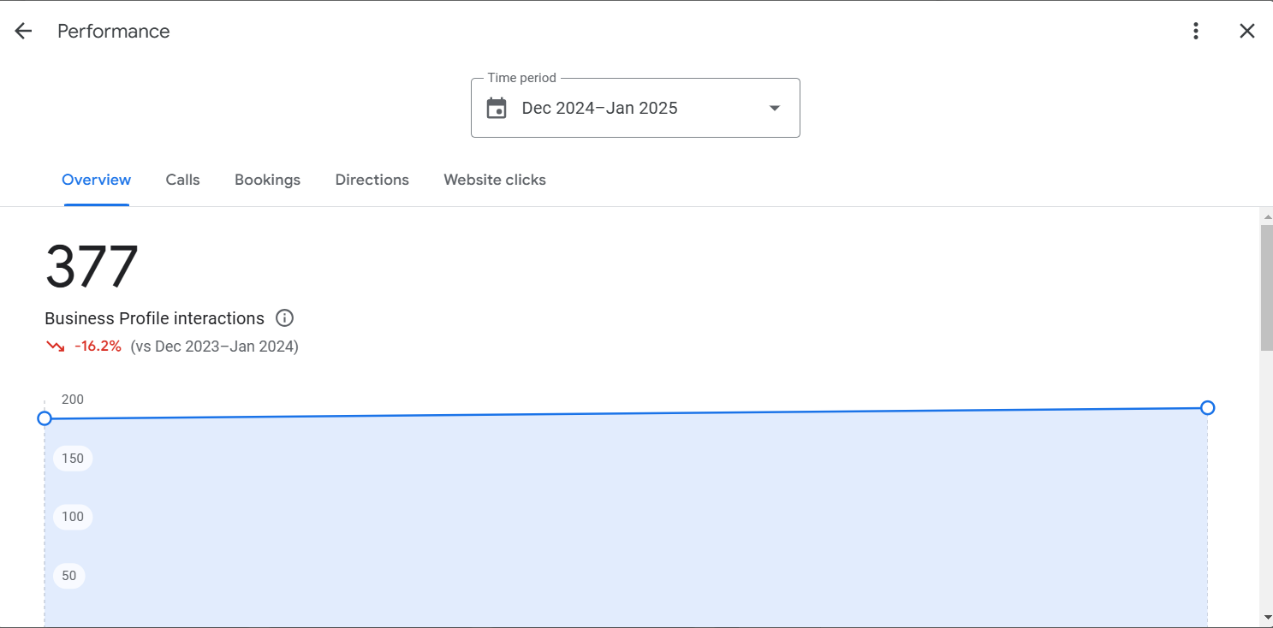Click info icon beside Business Profile interactions
1273x628 pixels.
285,318
